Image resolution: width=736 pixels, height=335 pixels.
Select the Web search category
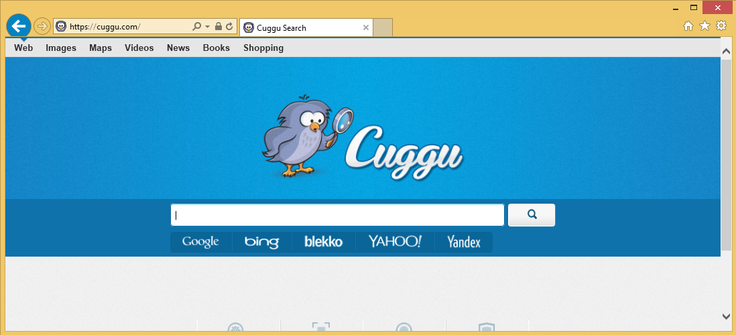tap(23, 48)
